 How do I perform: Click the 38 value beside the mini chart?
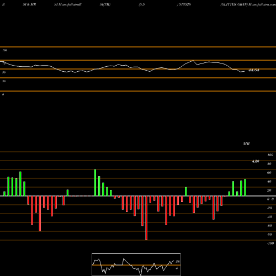(x=178, y=262)
